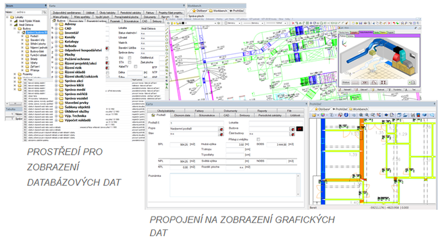Click zoom-in magnifier in Prohlížeč toolbar
This screenshot has height=247, width=439.
361,115
